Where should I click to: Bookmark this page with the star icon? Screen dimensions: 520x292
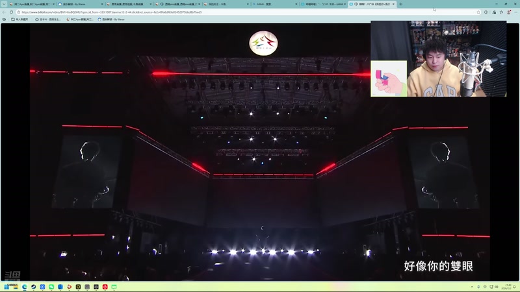pos(478,12)
